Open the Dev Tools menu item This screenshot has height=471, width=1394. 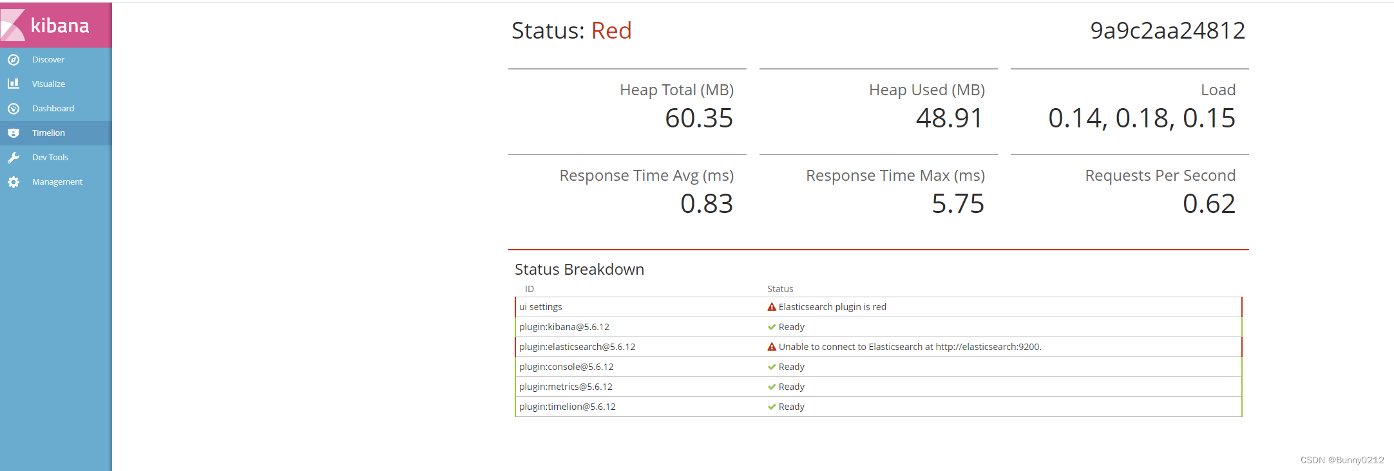click(x=56, y=158)
